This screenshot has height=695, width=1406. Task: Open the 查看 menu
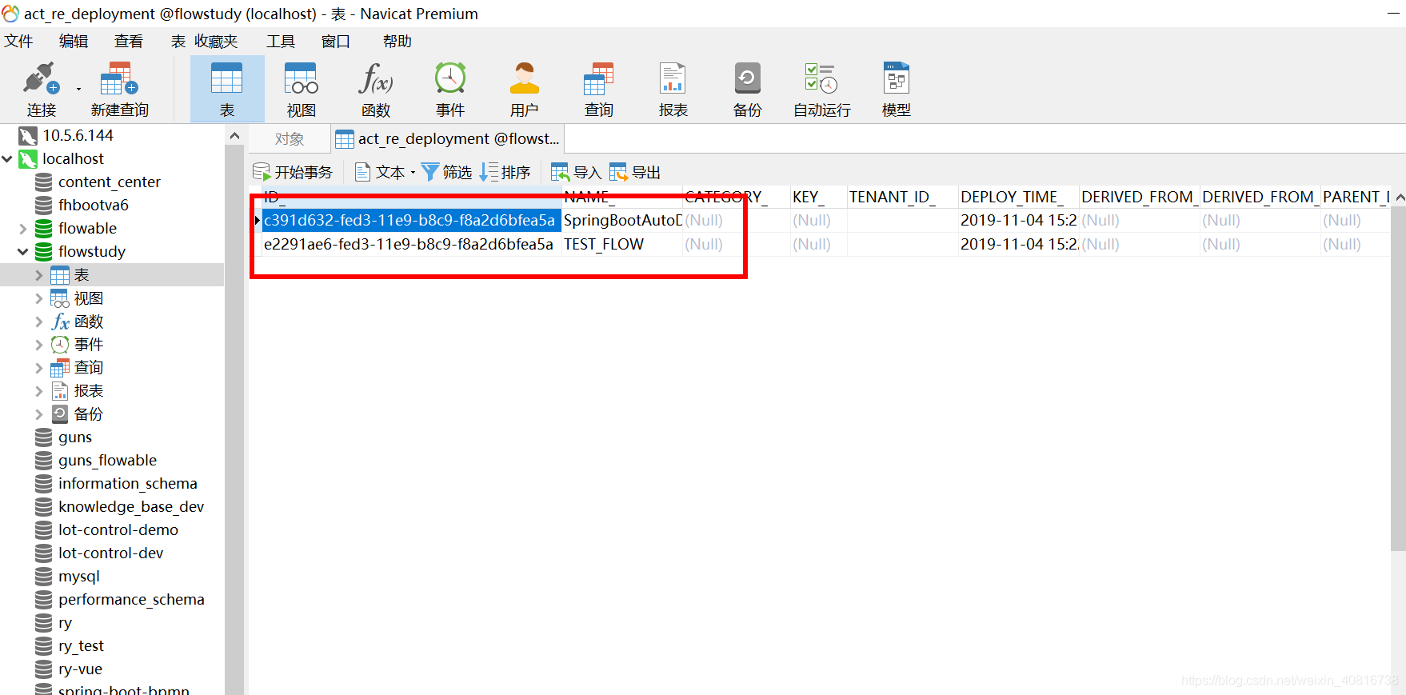click(x=129, y=41)
